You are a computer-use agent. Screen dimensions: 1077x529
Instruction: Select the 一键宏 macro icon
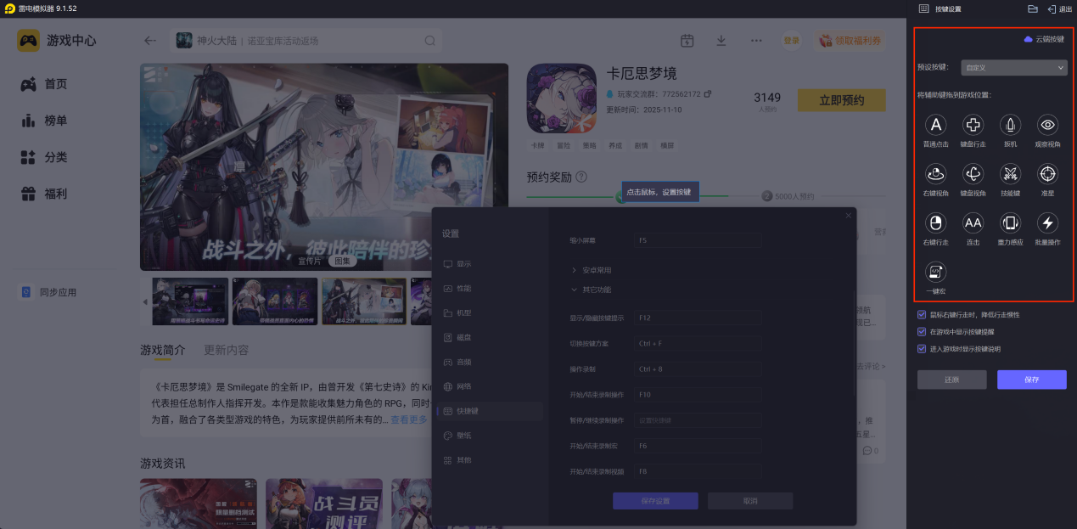(935, 272)
